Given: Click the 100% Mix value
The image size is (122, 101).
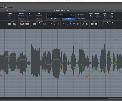Looking at the screenshot, I should pos(112,19).
